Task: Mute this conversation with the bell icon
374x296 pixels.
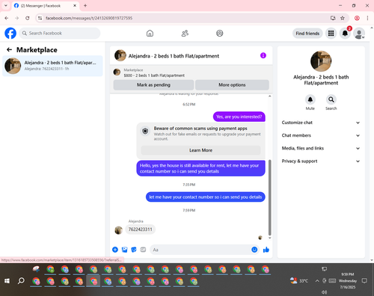Action: pyautogui.click(x=310, y=99)
